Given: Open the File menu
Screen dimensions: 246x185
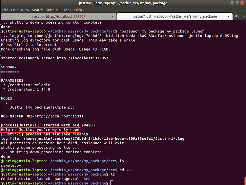Looking at the screenshot, I should [5, 10].
